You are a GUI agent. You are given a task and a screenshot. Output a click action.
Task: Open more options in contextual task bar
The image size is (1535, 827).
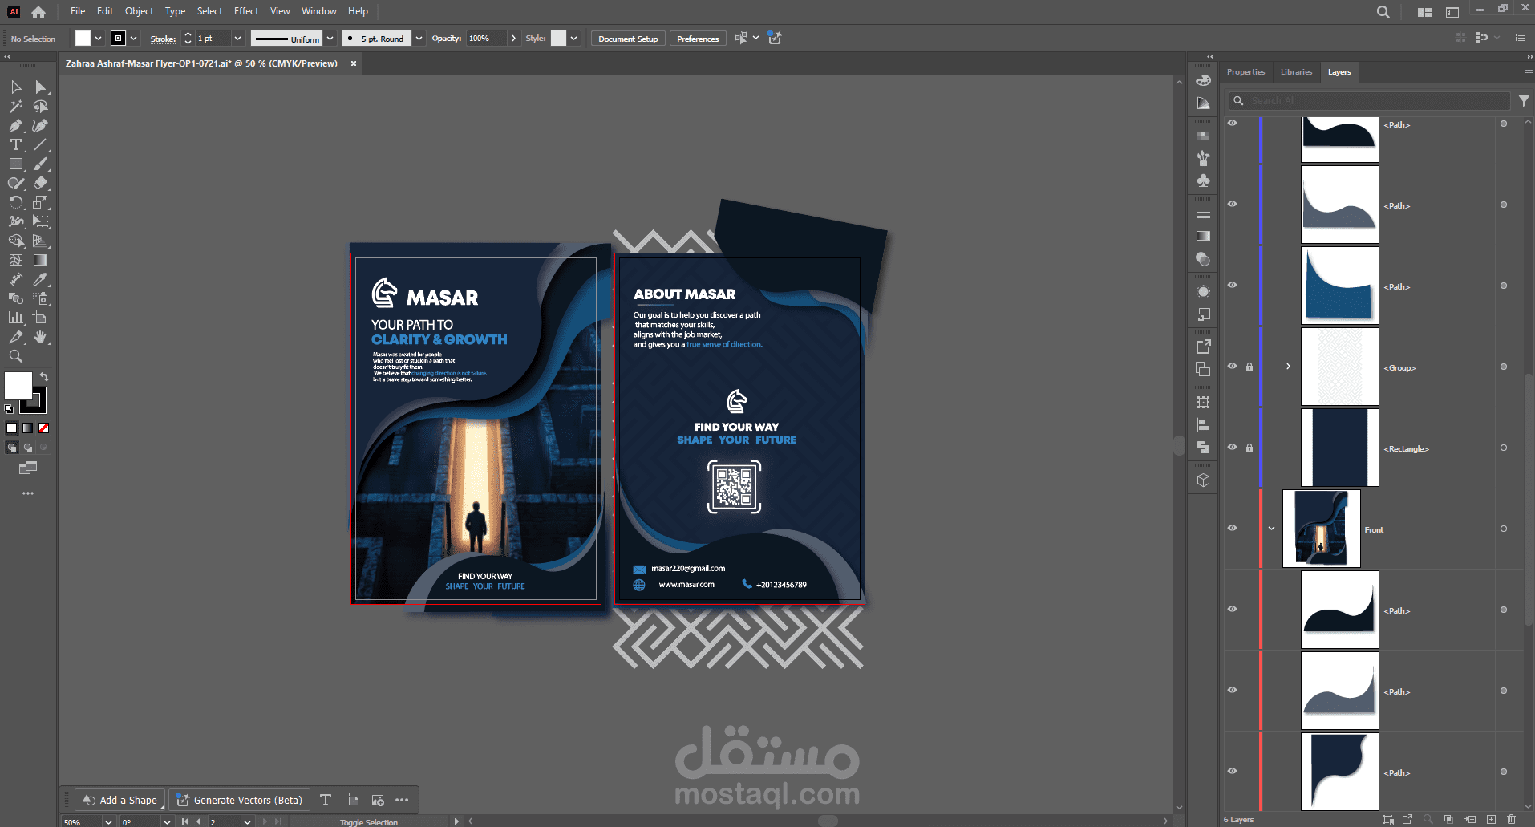402,800
